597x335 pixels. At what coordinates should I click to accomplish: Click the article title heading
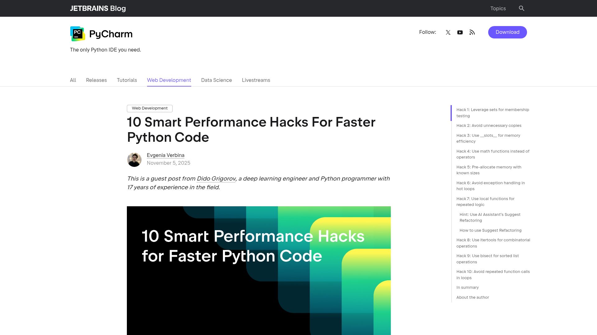point(251,130)
